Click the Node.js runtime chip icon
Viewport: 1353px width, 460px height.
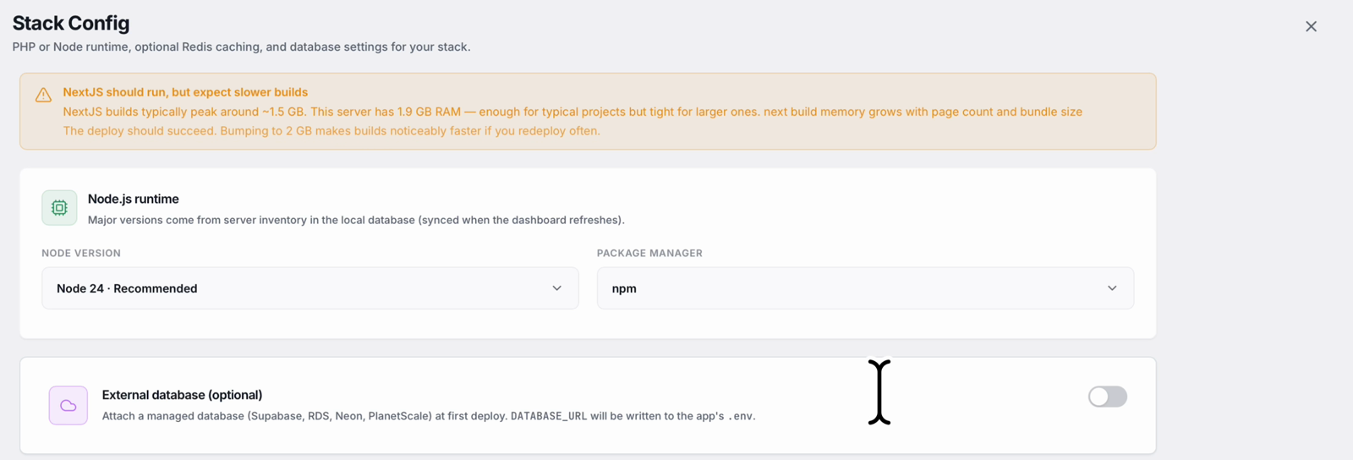pos(59,208)
